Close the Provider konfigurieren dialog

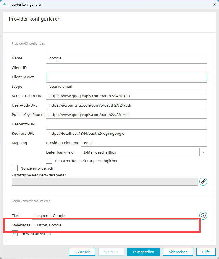tap(214, 4)
